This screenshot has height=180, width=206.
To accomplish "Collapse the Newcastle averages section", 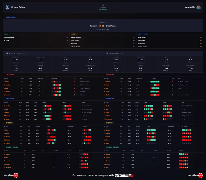I will [105, 53].
